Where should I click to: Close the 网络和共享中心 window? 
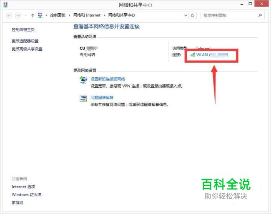[x=262, y=4]
